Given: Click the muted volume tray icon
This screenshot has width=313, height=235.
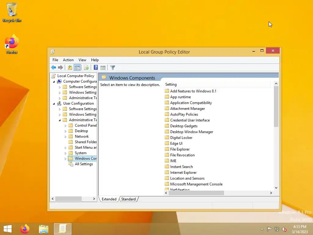Looking at the screenshot, I should click(284, 229).
